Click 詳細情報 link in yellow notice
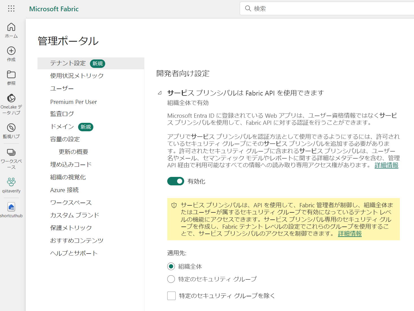This screenshot has height=311, width=414. pos(350,234)
